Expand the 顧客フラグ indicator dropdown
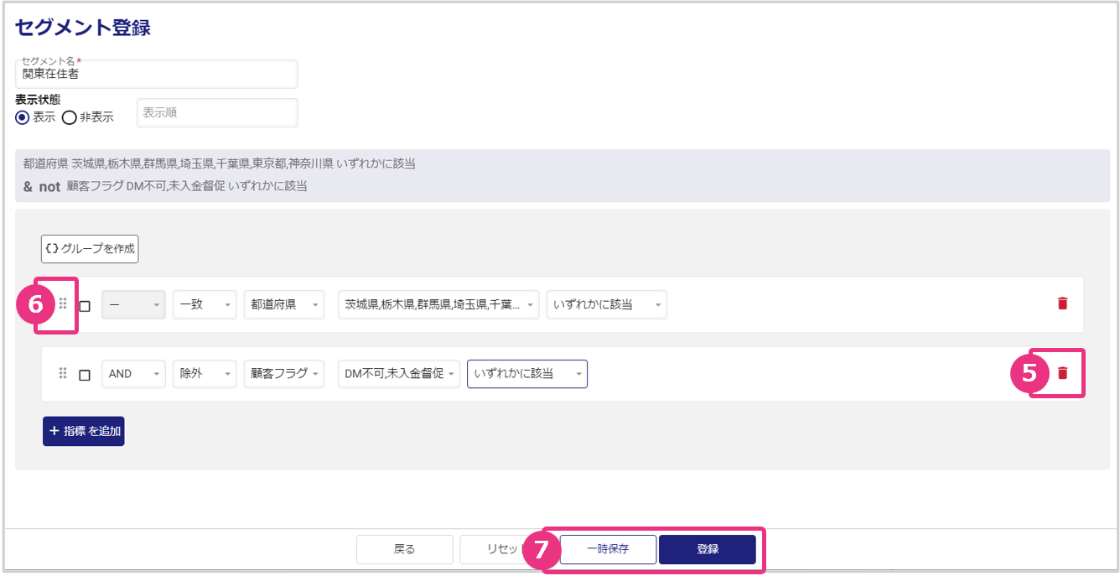This screenshot has height=581, width=1120. click(283, 374)
